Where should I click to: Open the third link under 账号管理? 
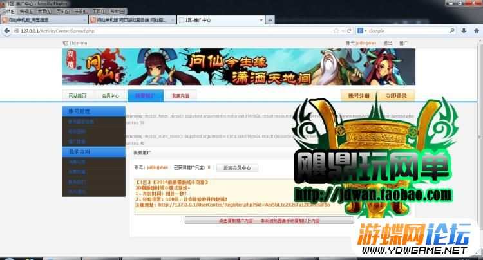click(77, 142)
